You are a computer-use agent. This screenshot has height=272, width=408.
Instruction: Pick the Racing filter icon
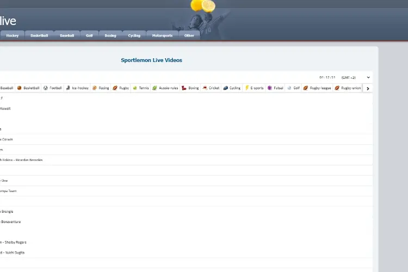[x=95, y=88]
